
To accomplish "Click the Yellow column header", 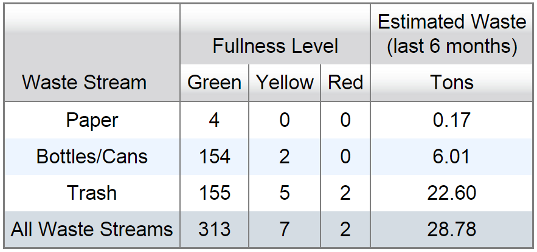I will 285,83.
